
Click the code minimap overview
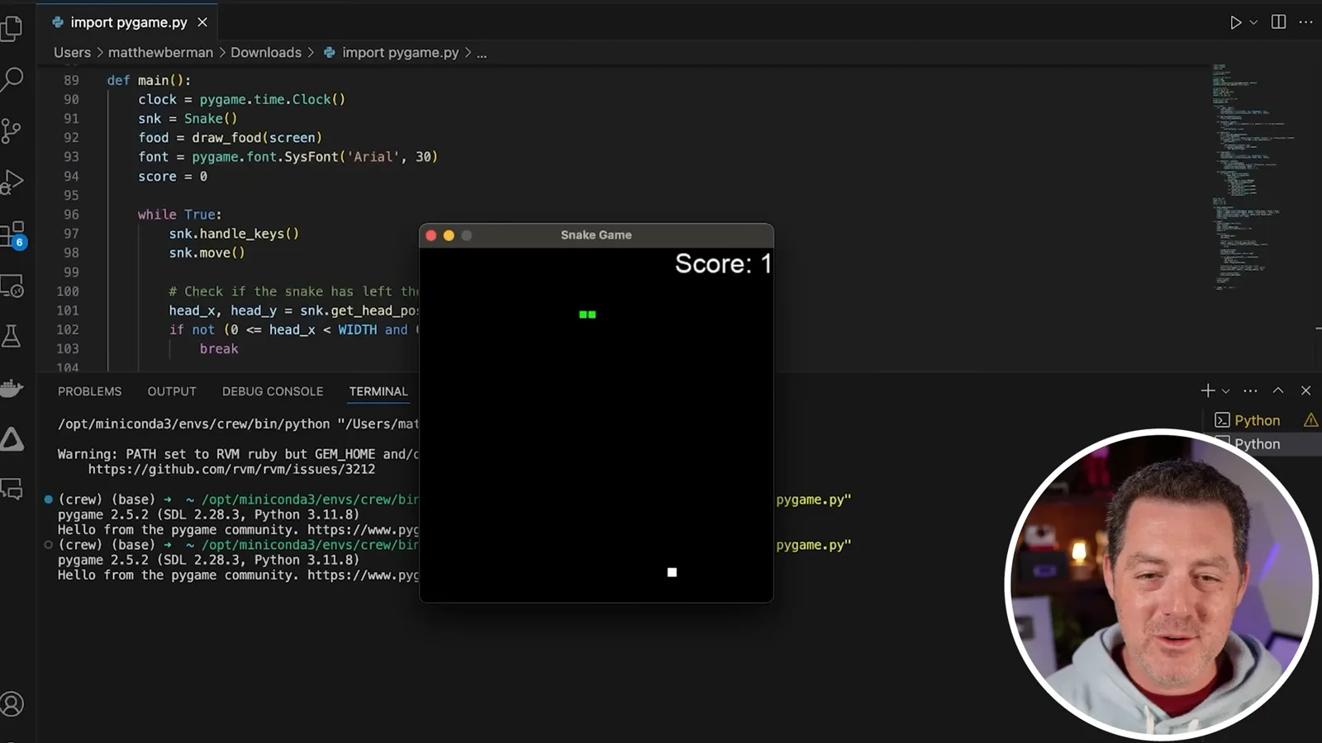(1248, 177)
